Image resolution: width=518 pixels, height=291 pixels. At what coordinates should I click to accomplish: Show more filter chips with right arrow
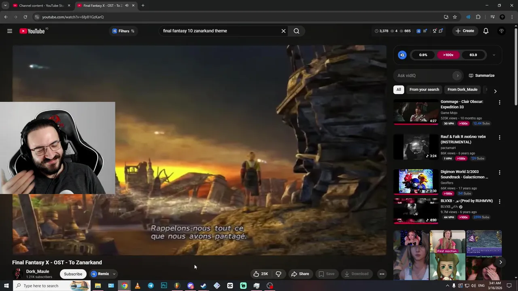[495, 91]
